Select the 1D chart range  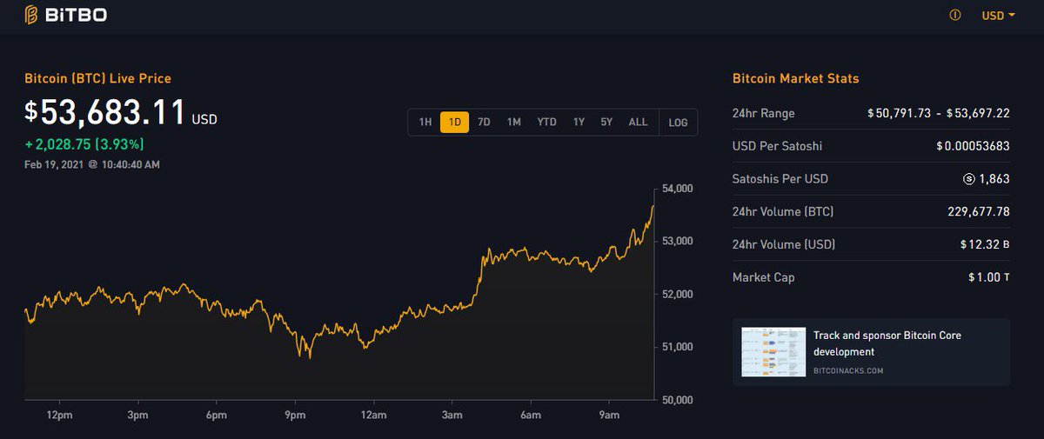[x=455, y=123]
